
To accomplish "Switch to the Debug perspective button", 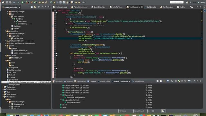I will [x=201, y=2].
